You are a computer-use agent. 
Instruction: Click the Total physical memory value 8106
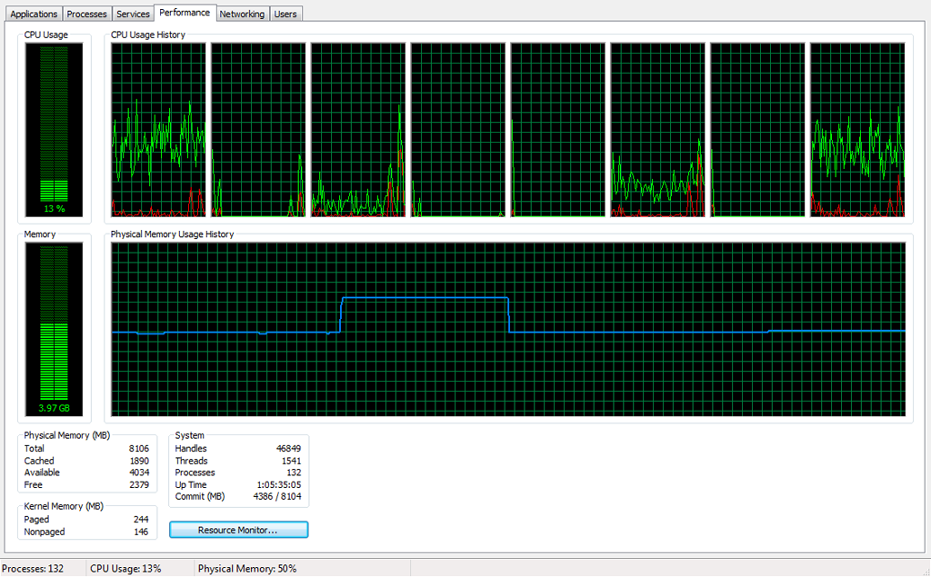pyautogui.click(x=139, y=449)
